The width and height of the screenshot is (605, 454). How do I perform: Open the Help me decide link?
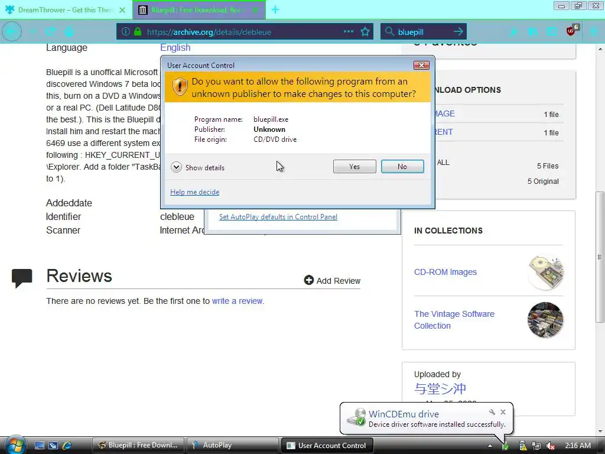(194, 192)
